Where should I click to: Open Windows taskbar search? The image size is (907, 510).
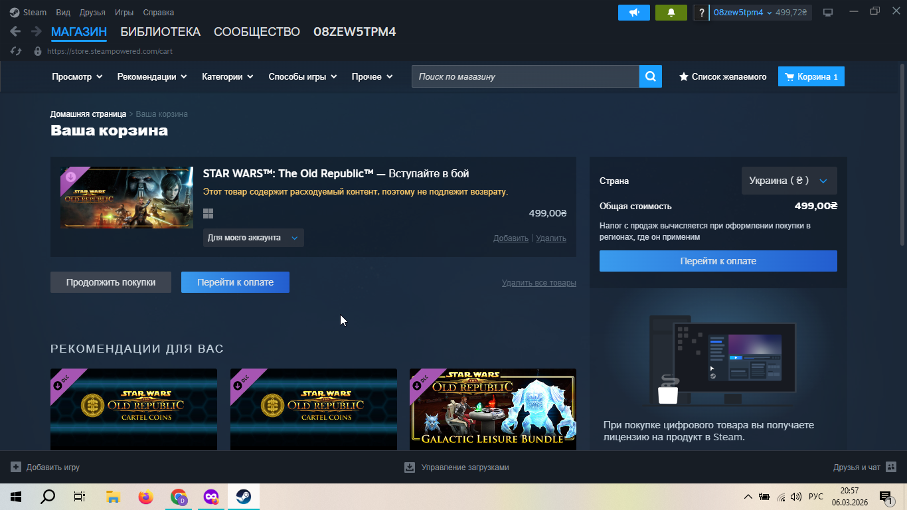[48, 497]
